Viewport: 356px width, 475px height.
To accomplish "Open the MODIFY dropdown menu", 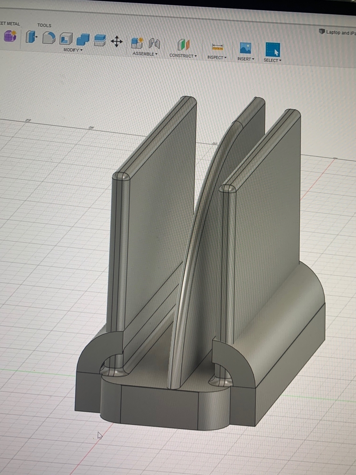I will click(73, 50).
